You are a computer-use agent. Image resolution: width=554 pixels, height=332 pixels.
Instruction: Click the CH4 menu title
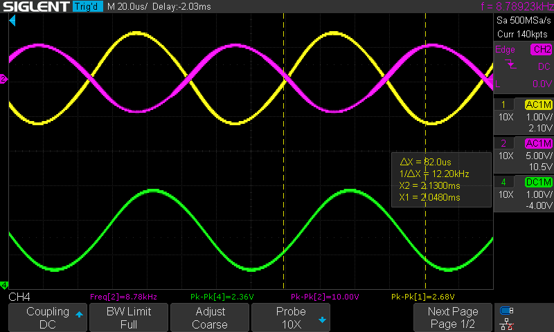[x=19, y=297]
